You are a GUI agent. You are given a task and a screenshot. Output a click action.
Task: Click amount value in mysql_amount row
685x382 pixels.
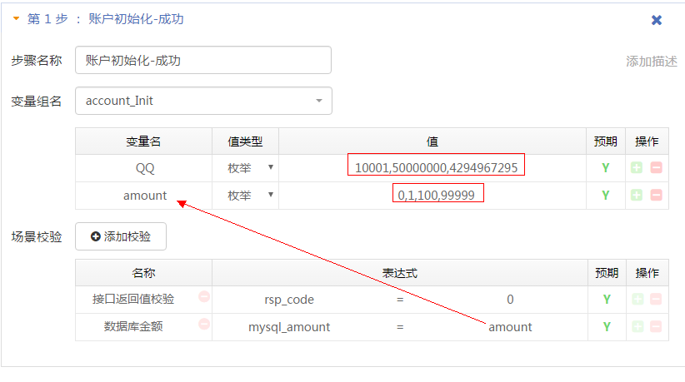pyautogui.click(x=510, y=327)
